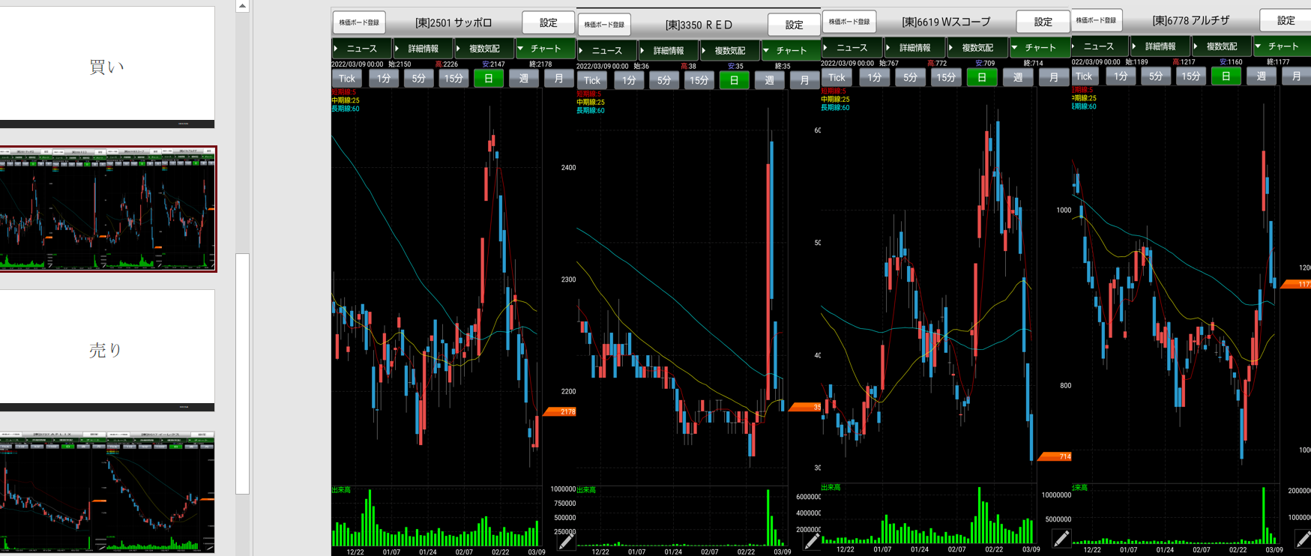This screenshot has height=556, width=1311.
Task: Click the scroll-up arrow in slide panel
Action: [x=242, y=6]
